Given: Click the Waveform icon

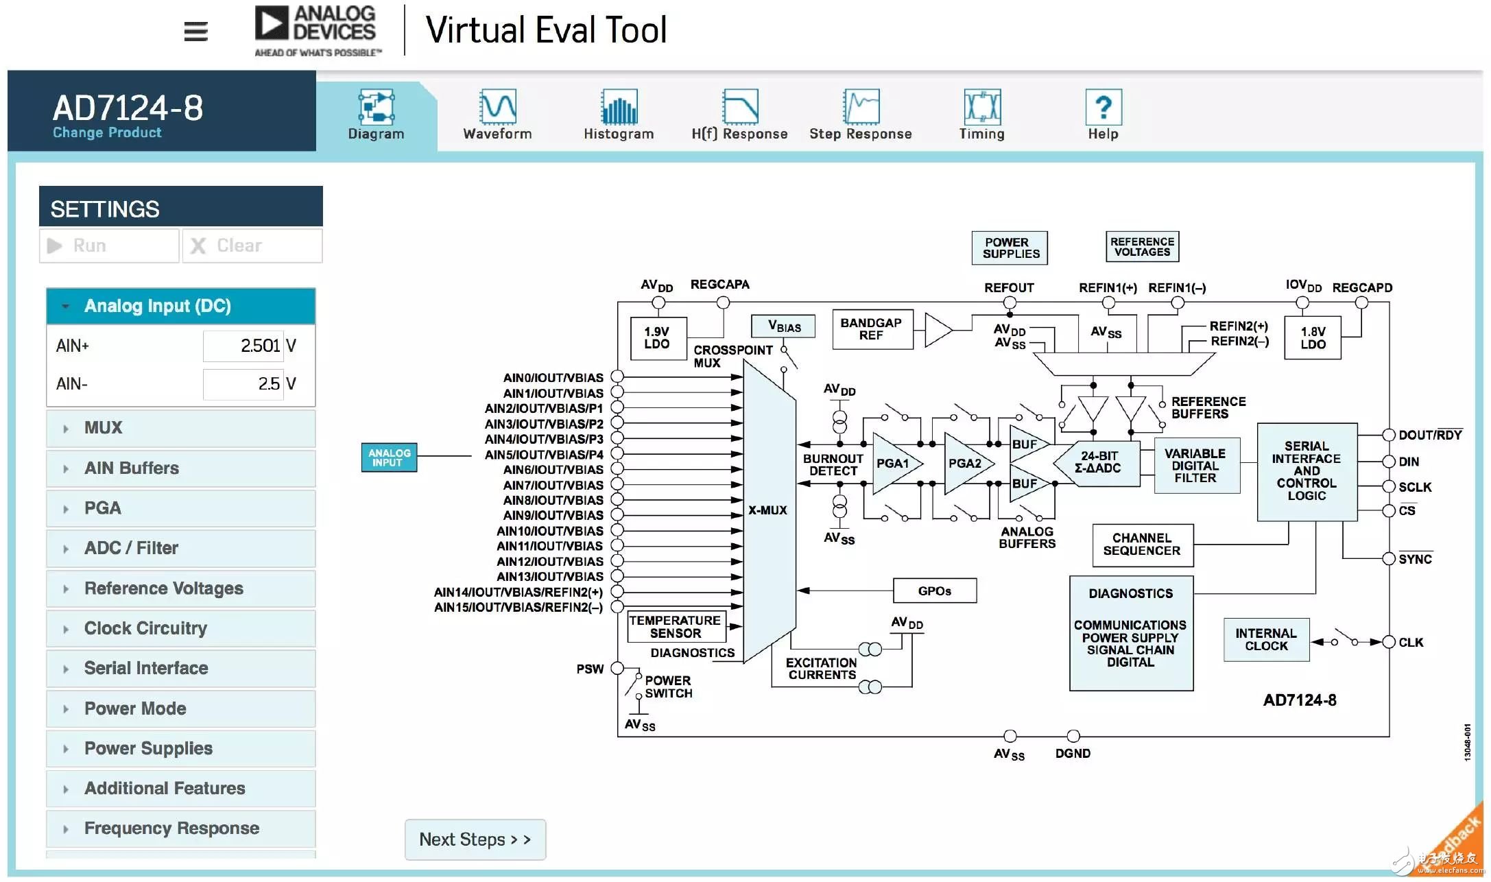Looking at the screenshot, I should point(497,108).
